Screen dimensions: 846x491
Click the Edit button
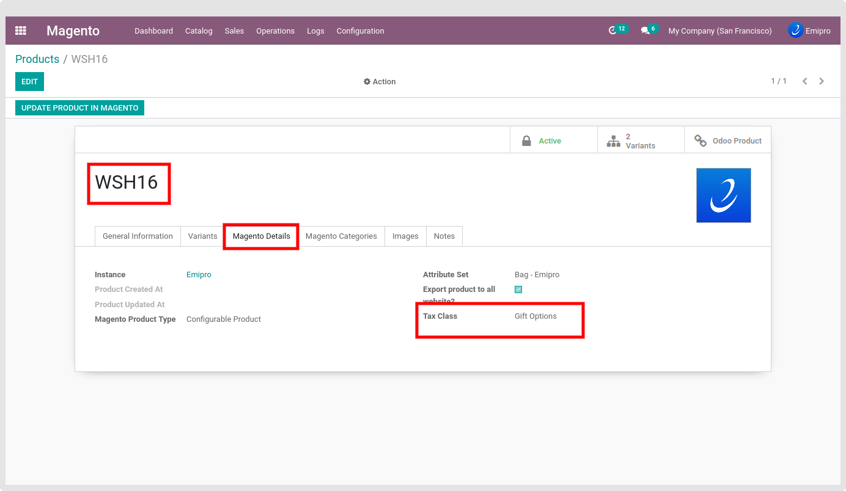tap(29, 82)
